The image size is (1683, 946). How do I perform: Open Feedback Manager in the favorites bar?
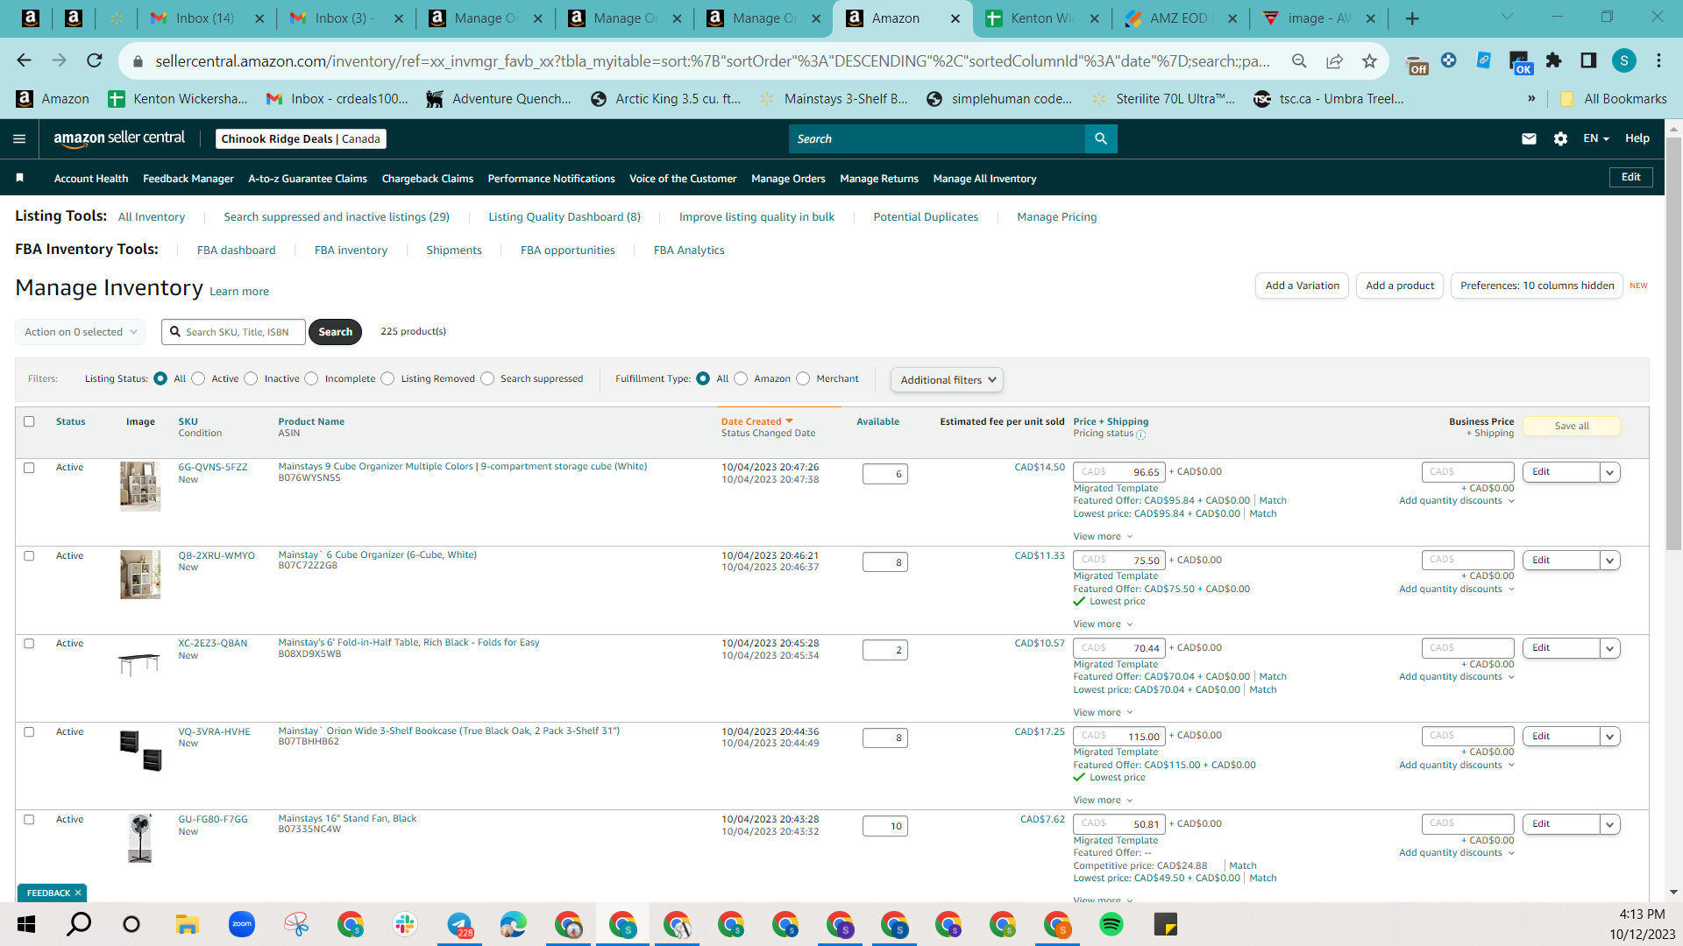188,178
